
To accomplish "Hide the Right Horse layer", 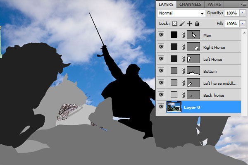I will click(161, 47).
